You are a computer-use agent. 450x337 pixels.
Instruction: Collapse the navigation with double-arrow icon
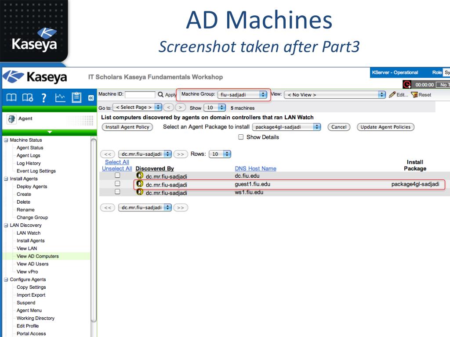pyautogui.click(x=91, y=98)
